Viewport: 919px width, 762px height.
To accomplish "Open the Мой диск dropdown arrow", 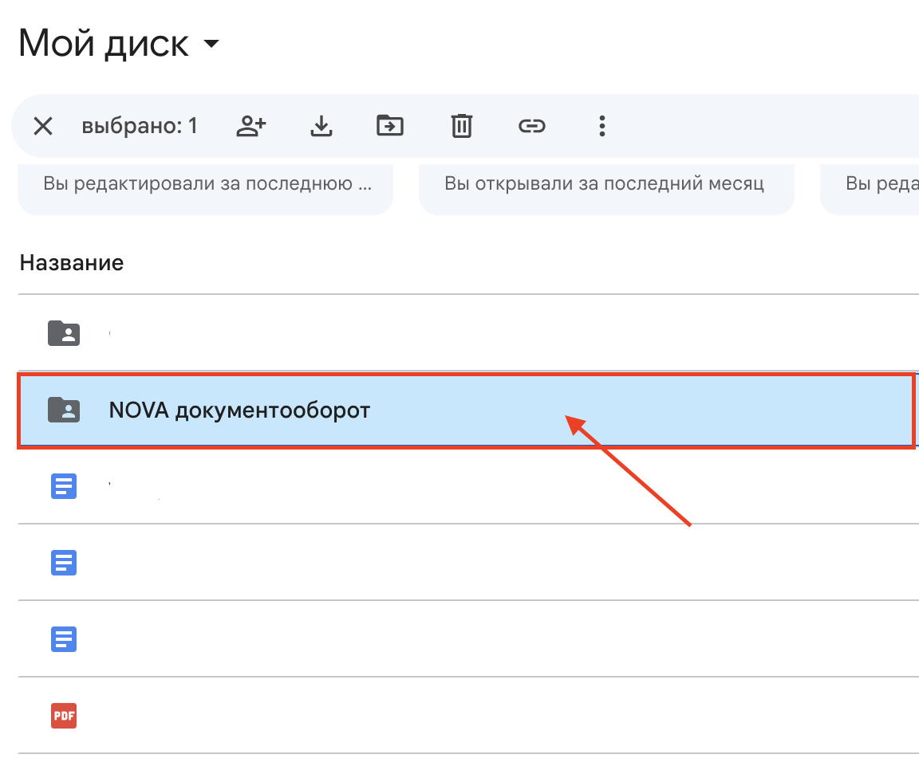I will (x=211, y=43).
